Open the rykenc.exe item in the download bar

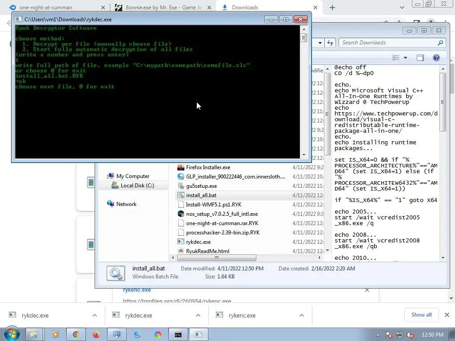pyautogui.click(x=242, y=315)
